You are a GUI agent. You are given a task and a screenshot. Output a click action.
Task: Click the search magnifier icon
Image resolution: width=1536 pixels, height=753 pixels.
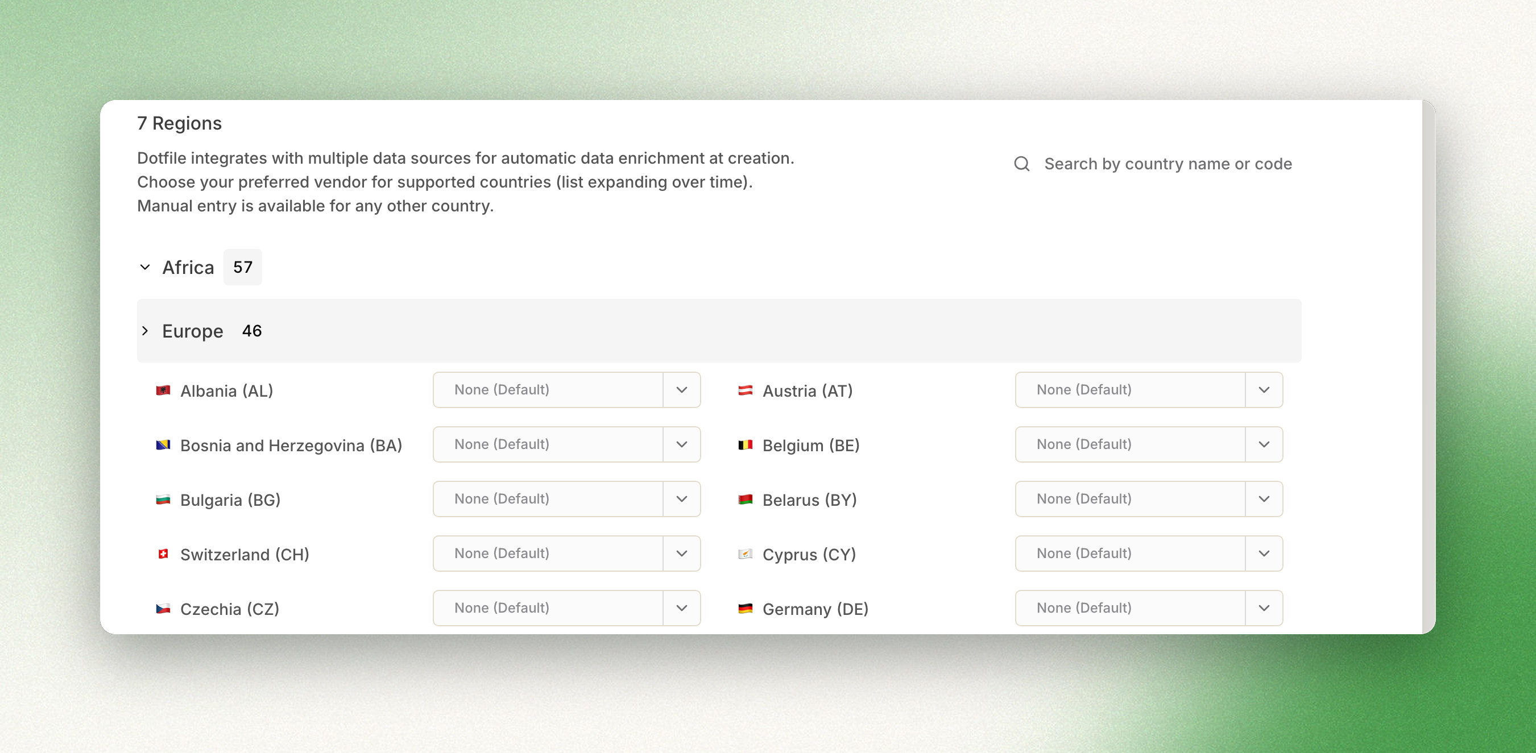click(x=1021, y=164)
